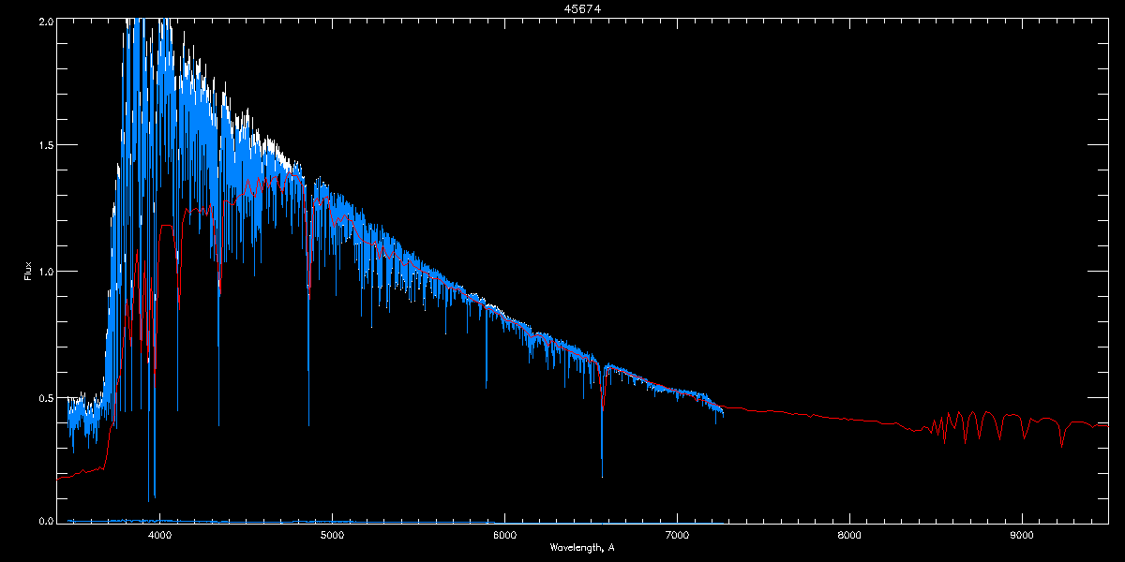Viewport: 1125px width, 562px height.
Task: Click the 9000 wavelength tick label
Action: point(1022,535)
